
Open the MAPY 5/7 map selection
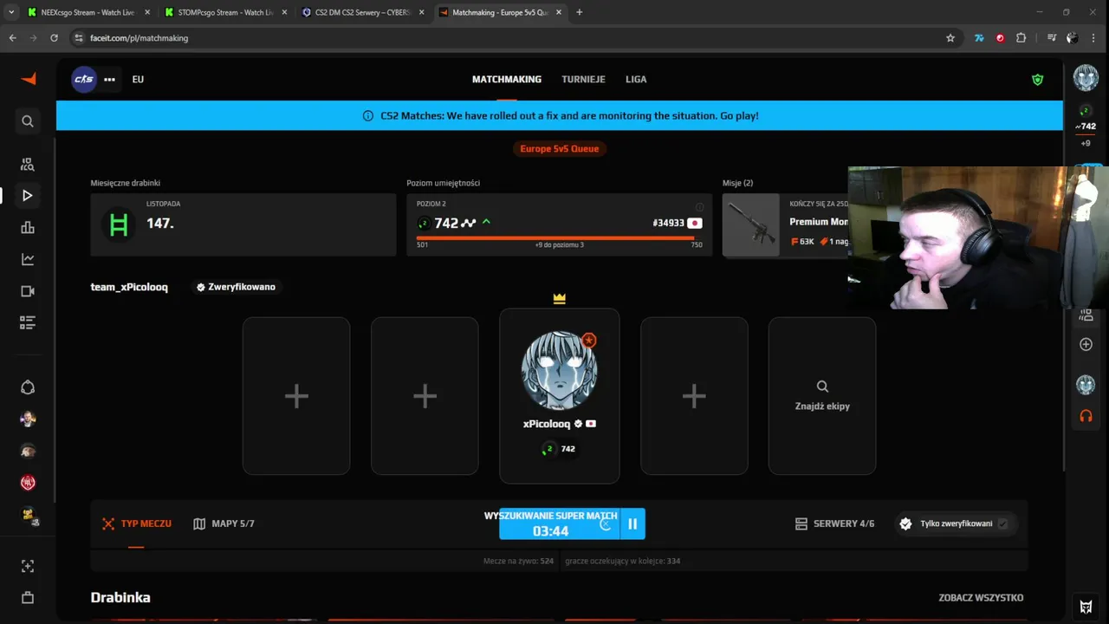click(224, 523)
